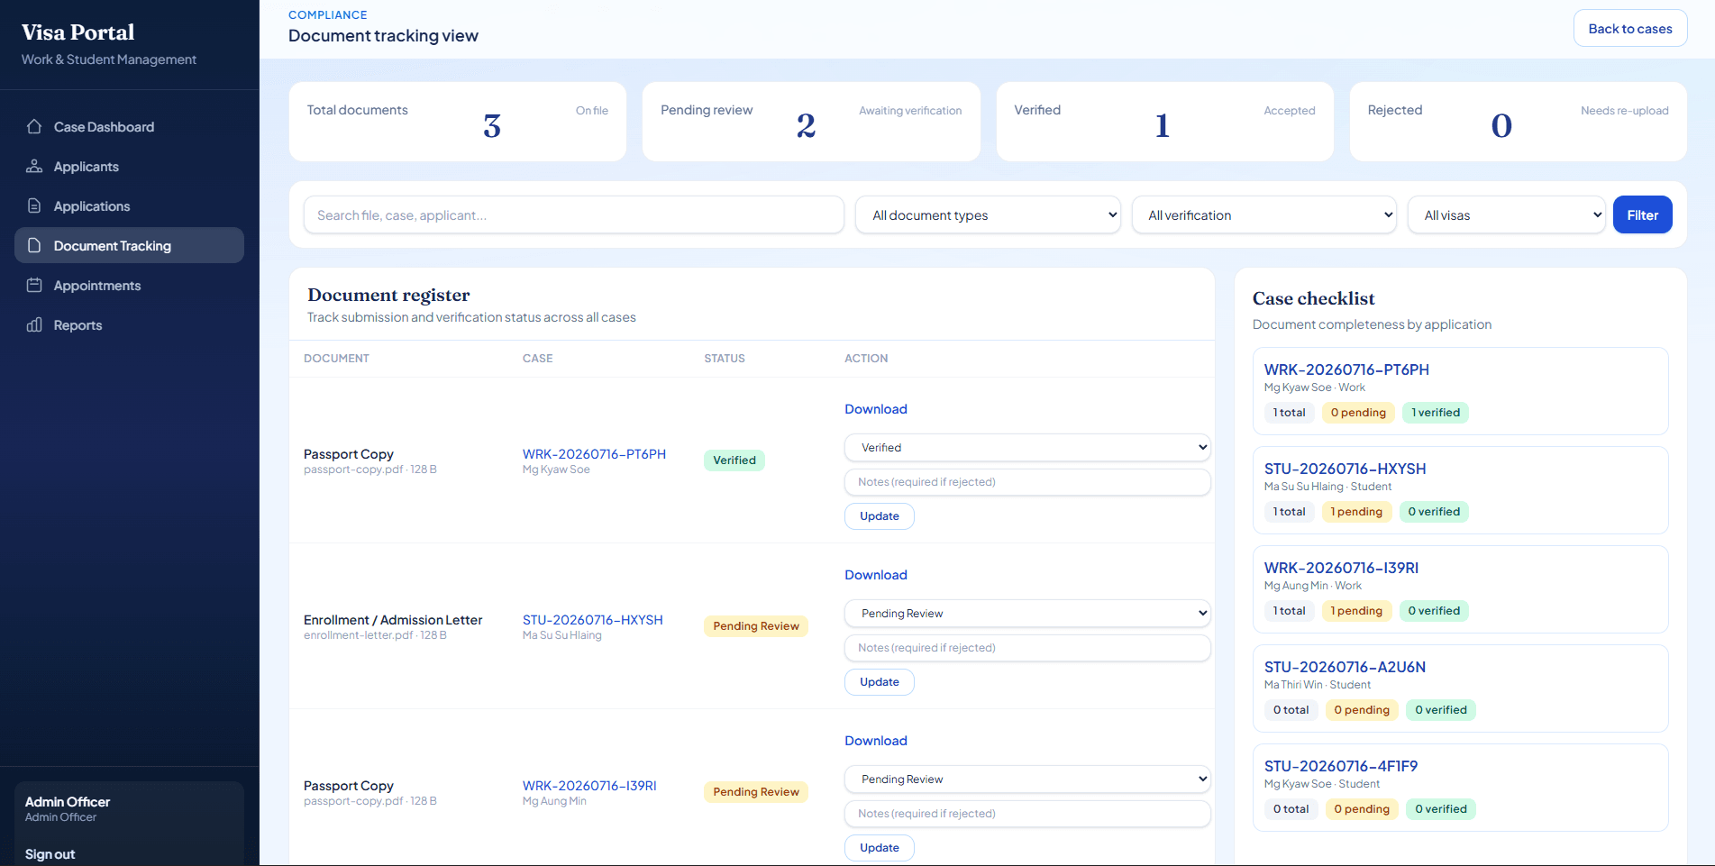Click 1 verified tag under WRK-20260716-PT6PH

pyautogui.click(x=1436, y=413)
